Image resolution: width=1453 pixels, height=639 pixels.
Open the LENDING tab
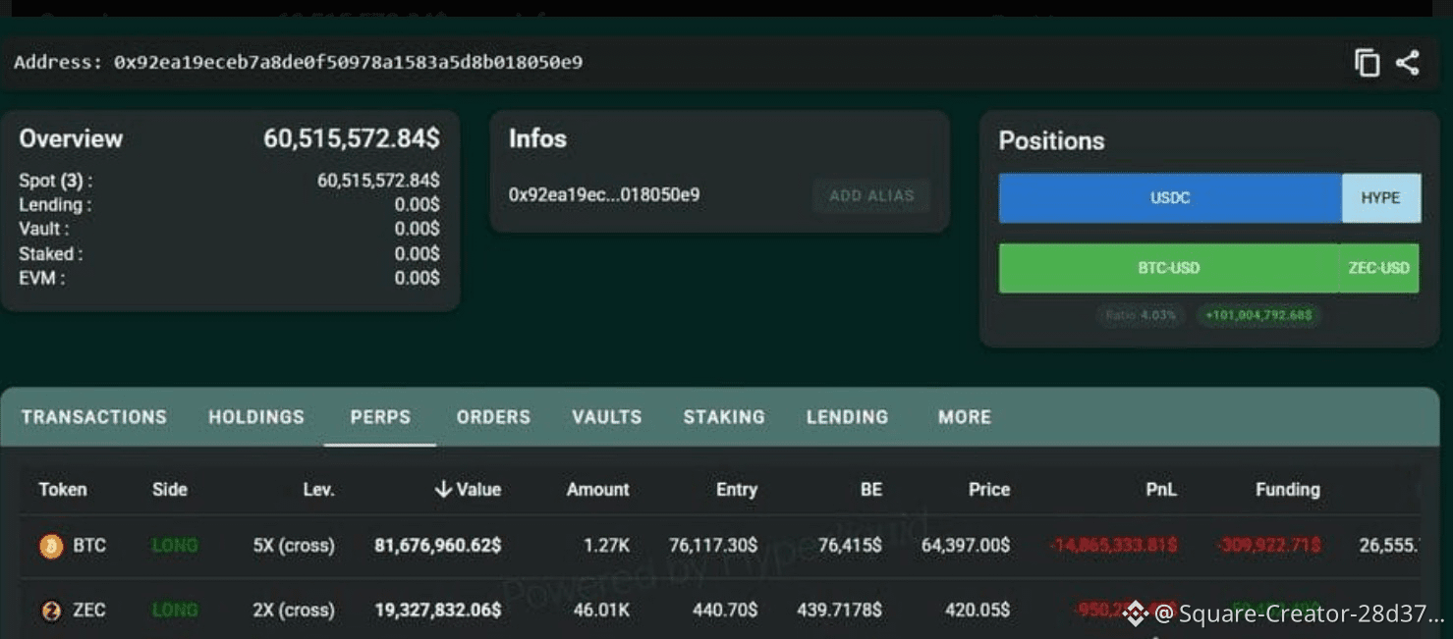847,417
